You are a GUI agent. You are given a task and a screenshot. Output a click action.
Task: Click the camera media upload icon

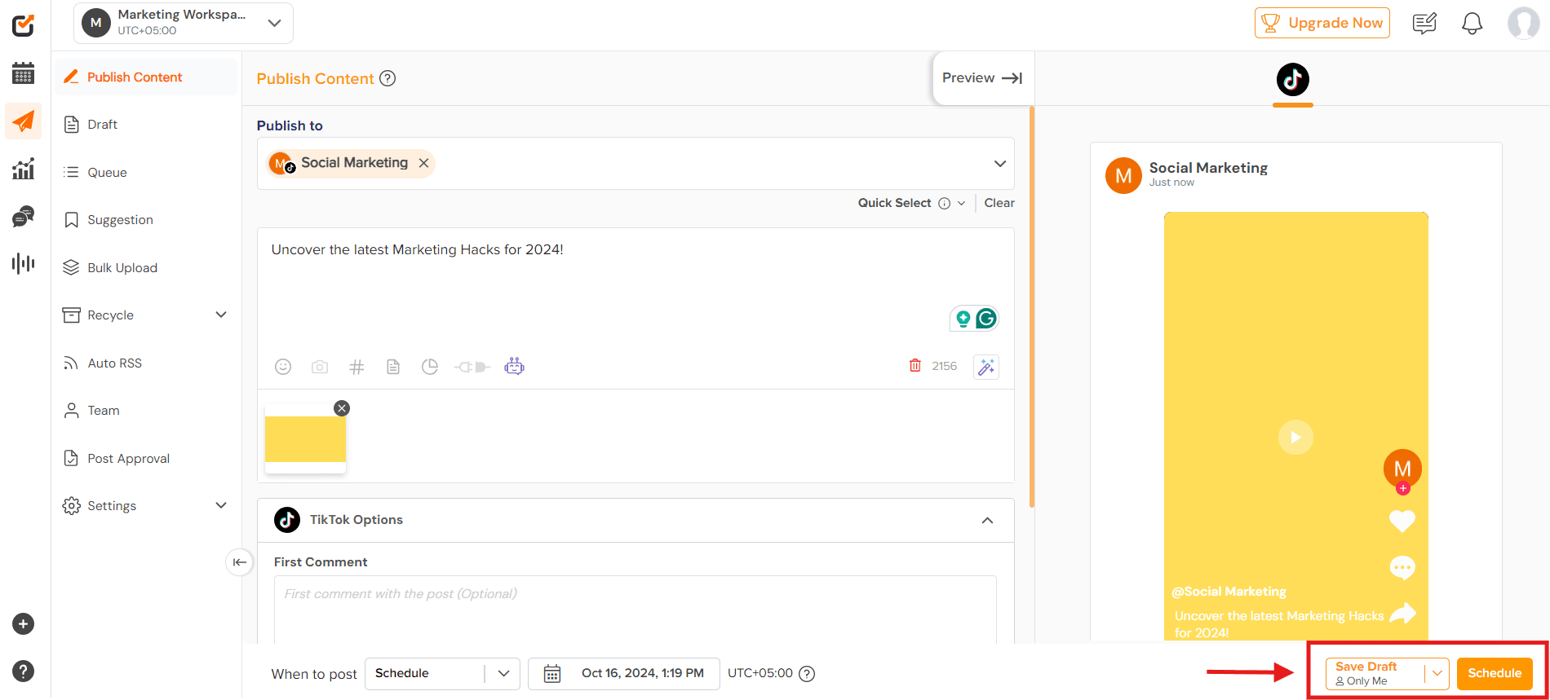point(320,367)
